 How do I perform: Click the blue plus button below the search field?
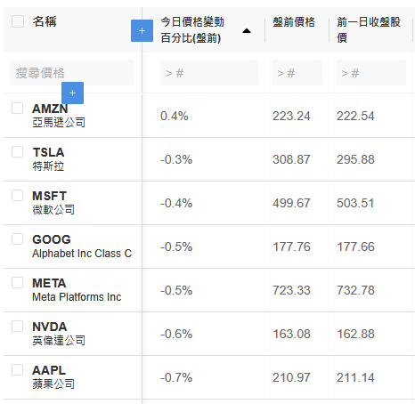(x=72, y=93)
